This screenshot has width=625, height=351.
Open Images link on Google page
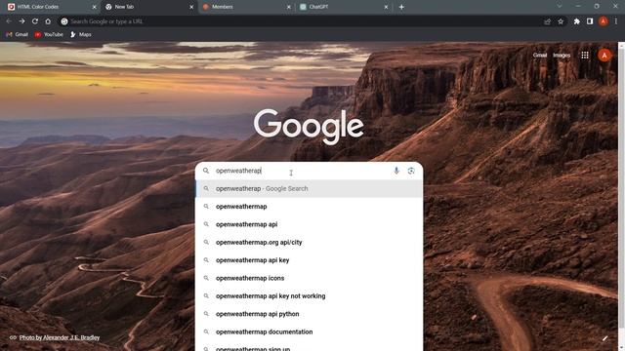pyautogui.click(x=562, y=56)
